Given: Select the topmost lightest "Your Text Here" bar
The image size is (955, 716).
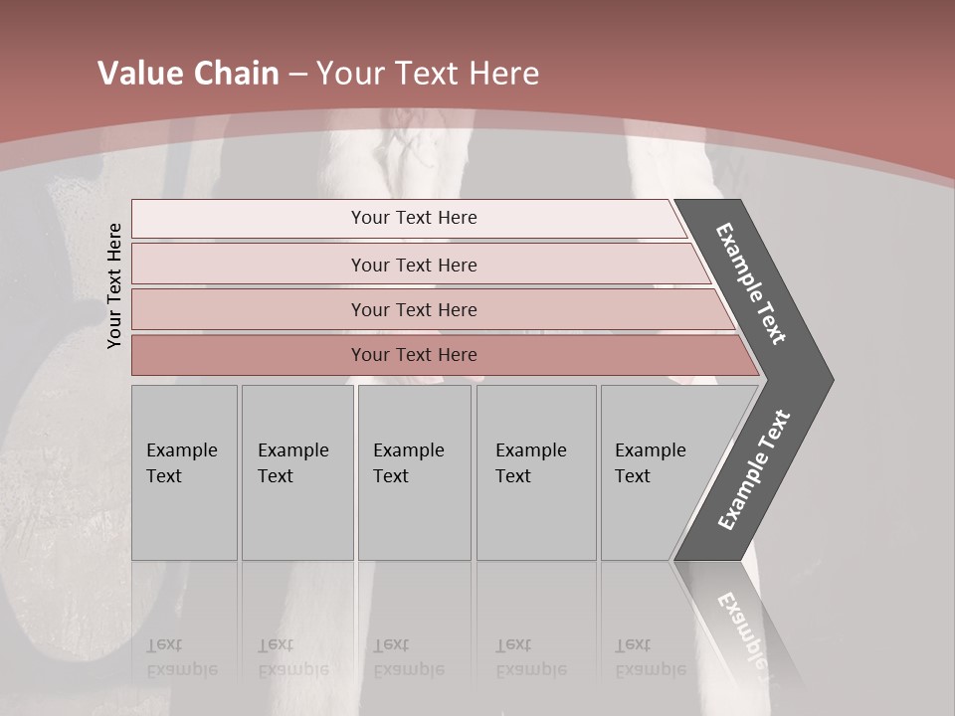Looking at the screenshot, I should coord(413,218).
